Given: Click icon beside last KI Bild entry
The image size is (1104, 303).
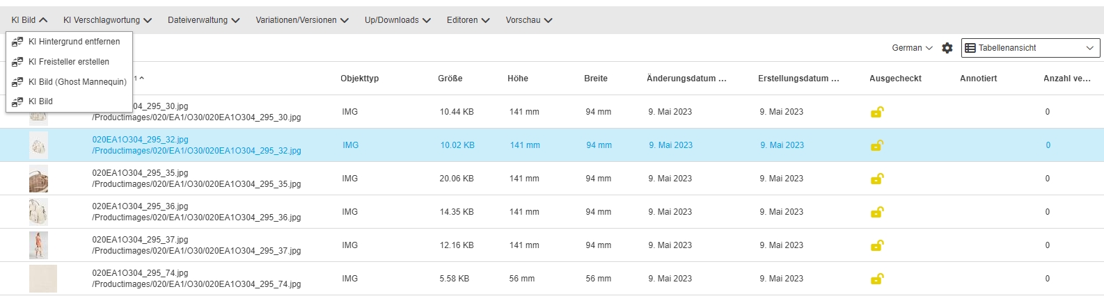Looking at the screenshot, I should tap(17, 101).
